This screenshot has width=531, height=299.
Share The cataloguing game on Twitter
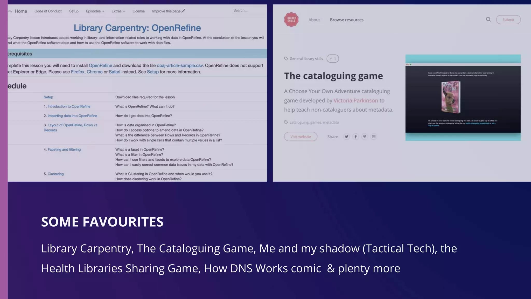point(347,137)
